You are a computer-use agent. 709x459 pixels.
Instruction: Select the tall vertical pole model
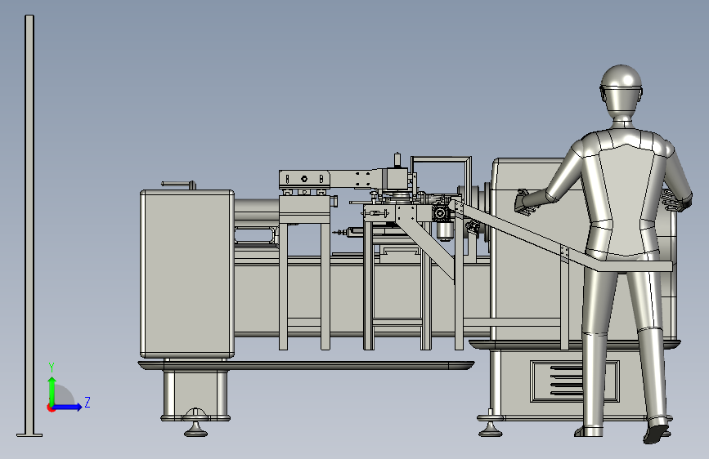coord(29,225)
